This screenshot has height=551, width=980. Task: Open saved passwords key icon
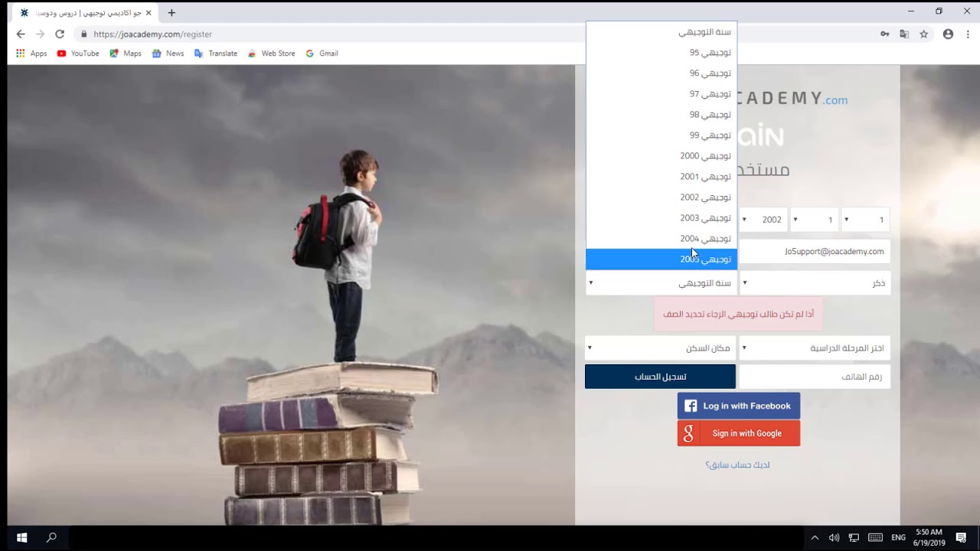tap(885, 34)
